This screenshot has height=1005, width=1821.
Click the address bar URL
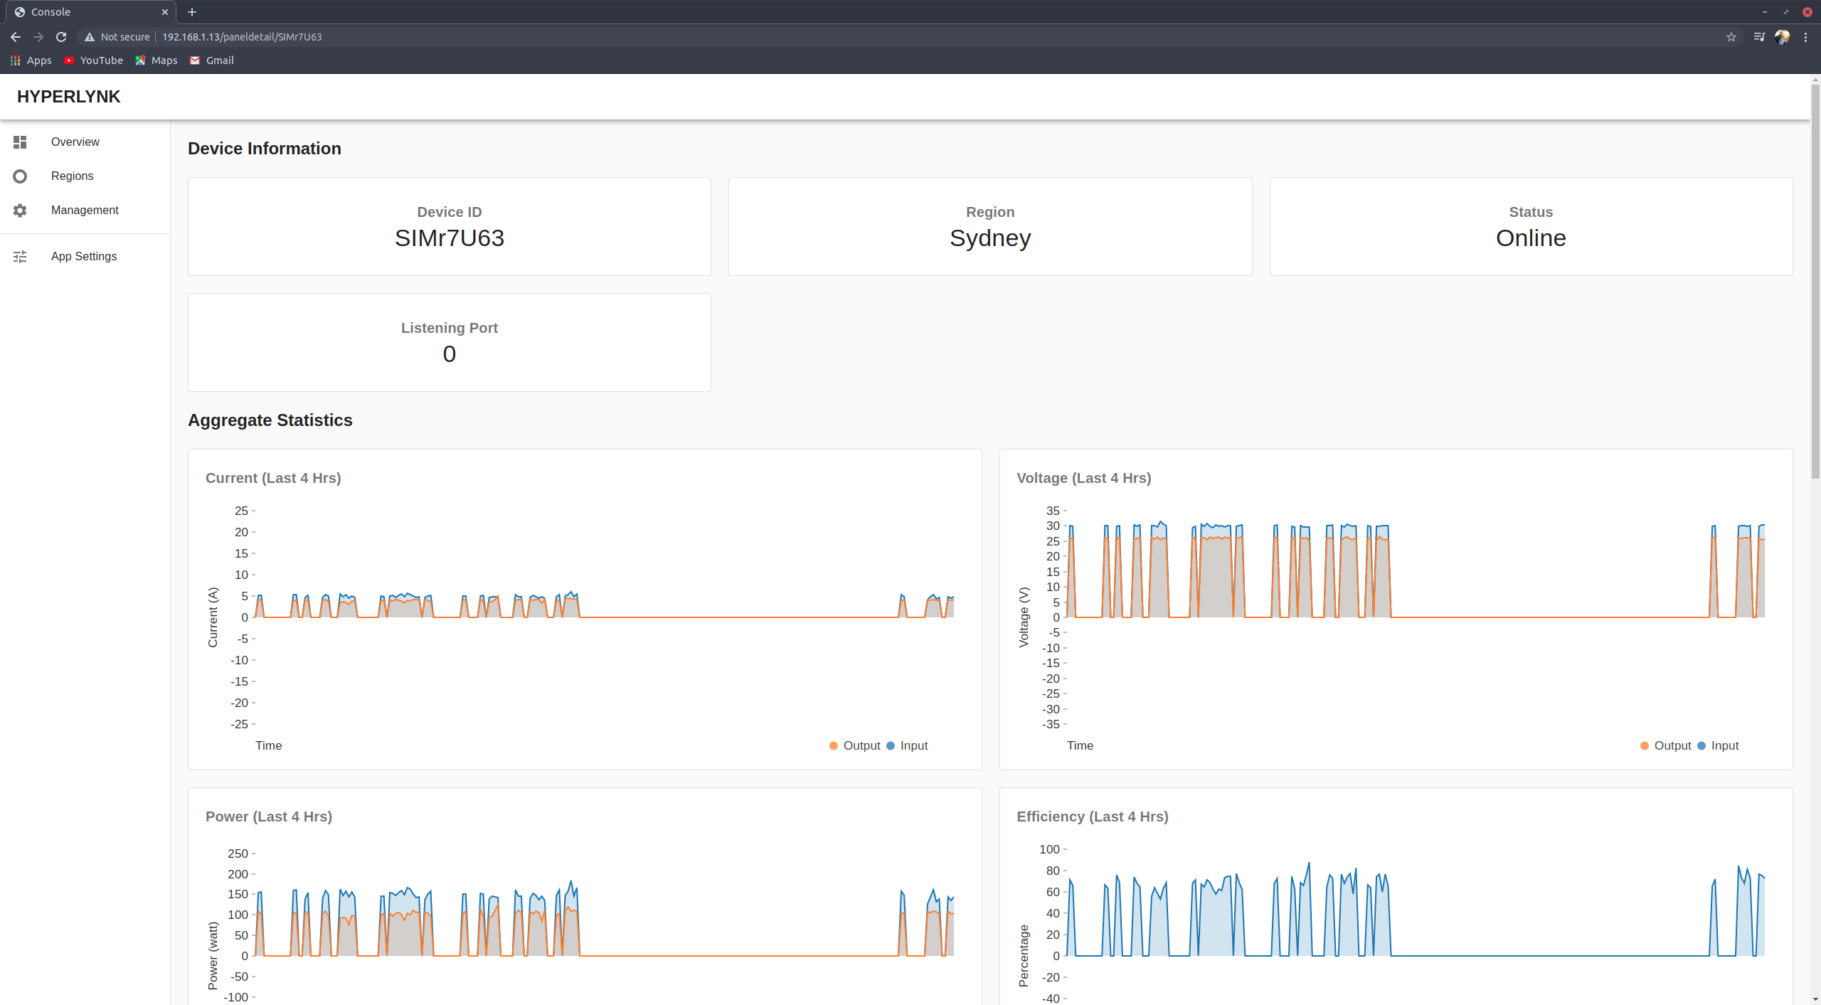[242, 37]
